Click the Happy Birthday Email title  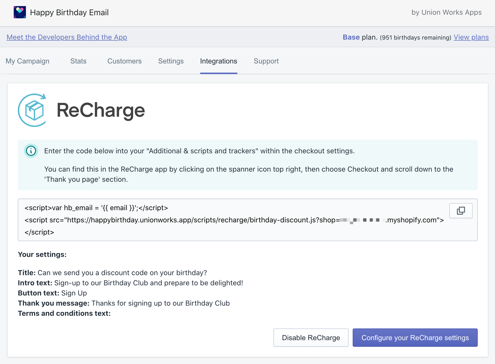click(69, 12)
